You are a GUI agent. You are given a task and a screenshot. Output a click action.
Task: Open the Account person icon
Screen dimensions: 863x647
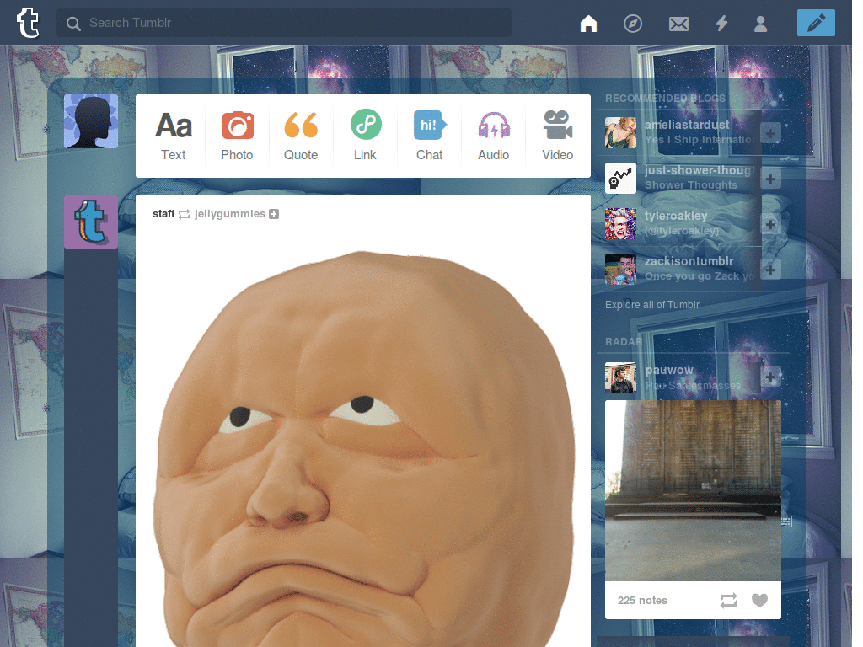point(761,24)
